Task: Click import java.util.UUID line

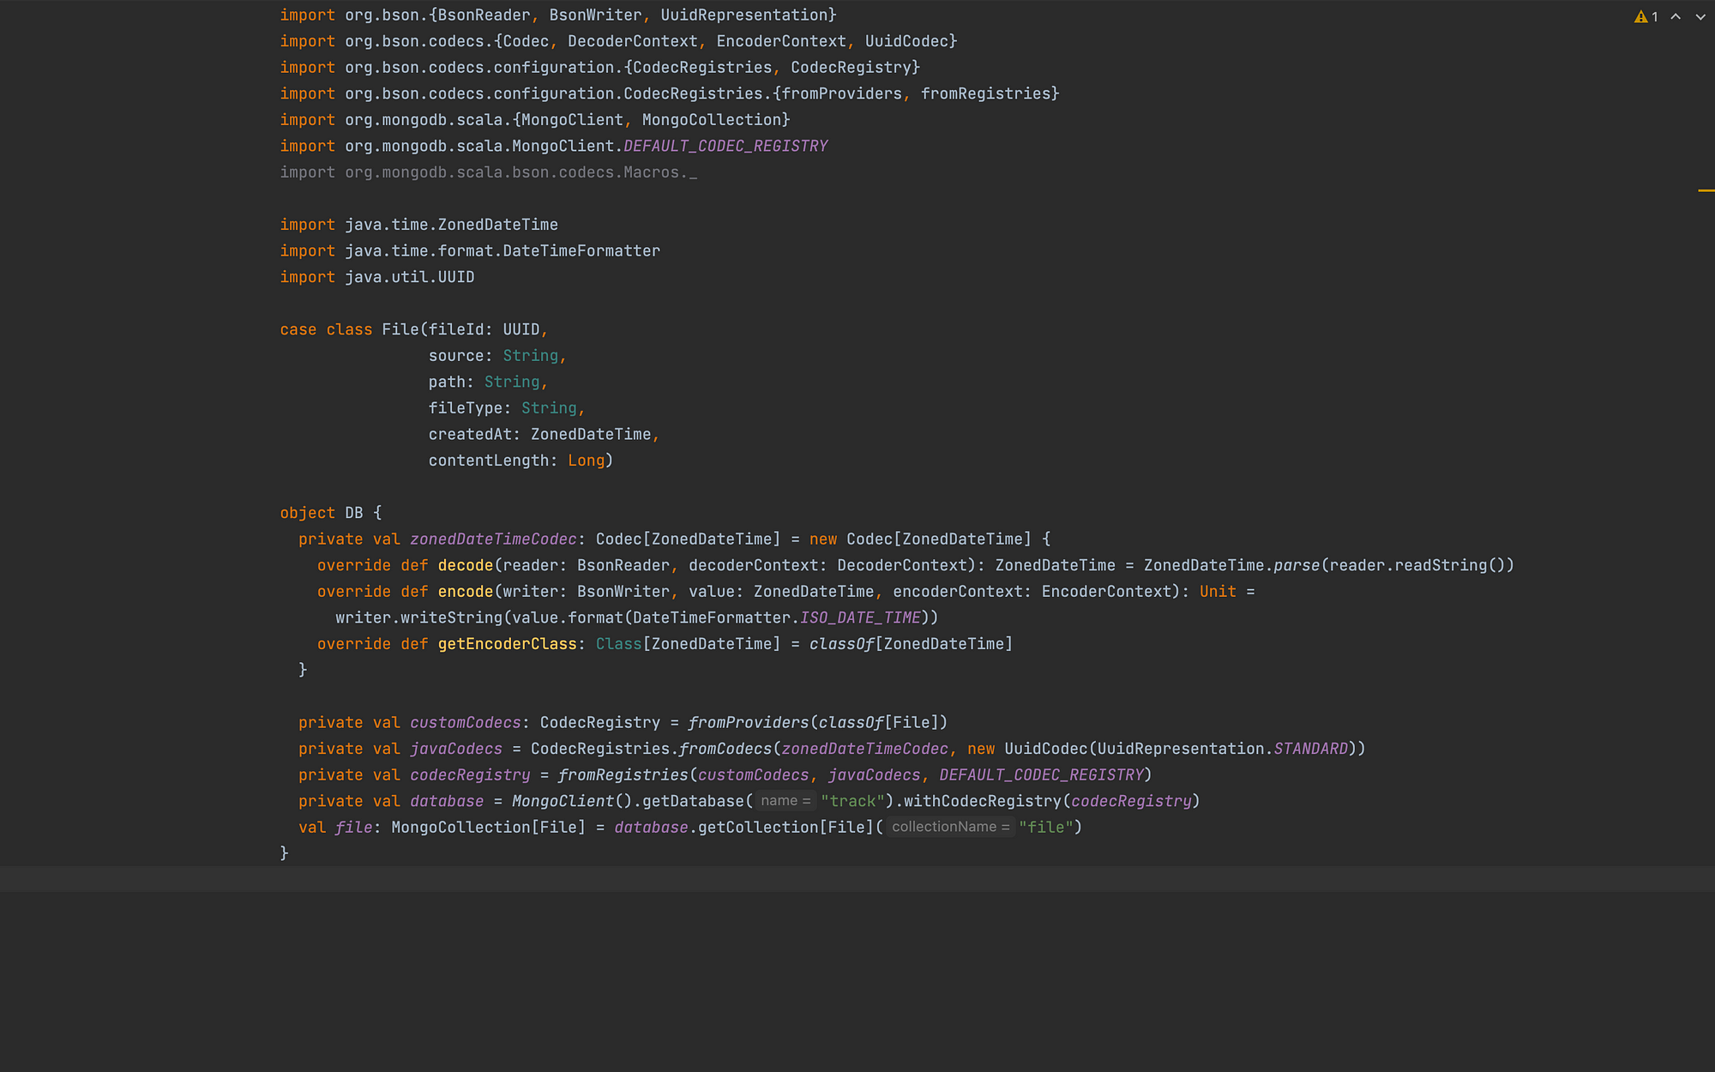Action: click(377, 277)
